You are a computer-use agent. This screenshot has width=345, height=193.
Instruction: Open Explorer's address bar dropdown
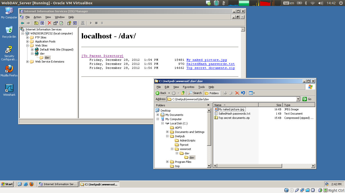point(298,99)
